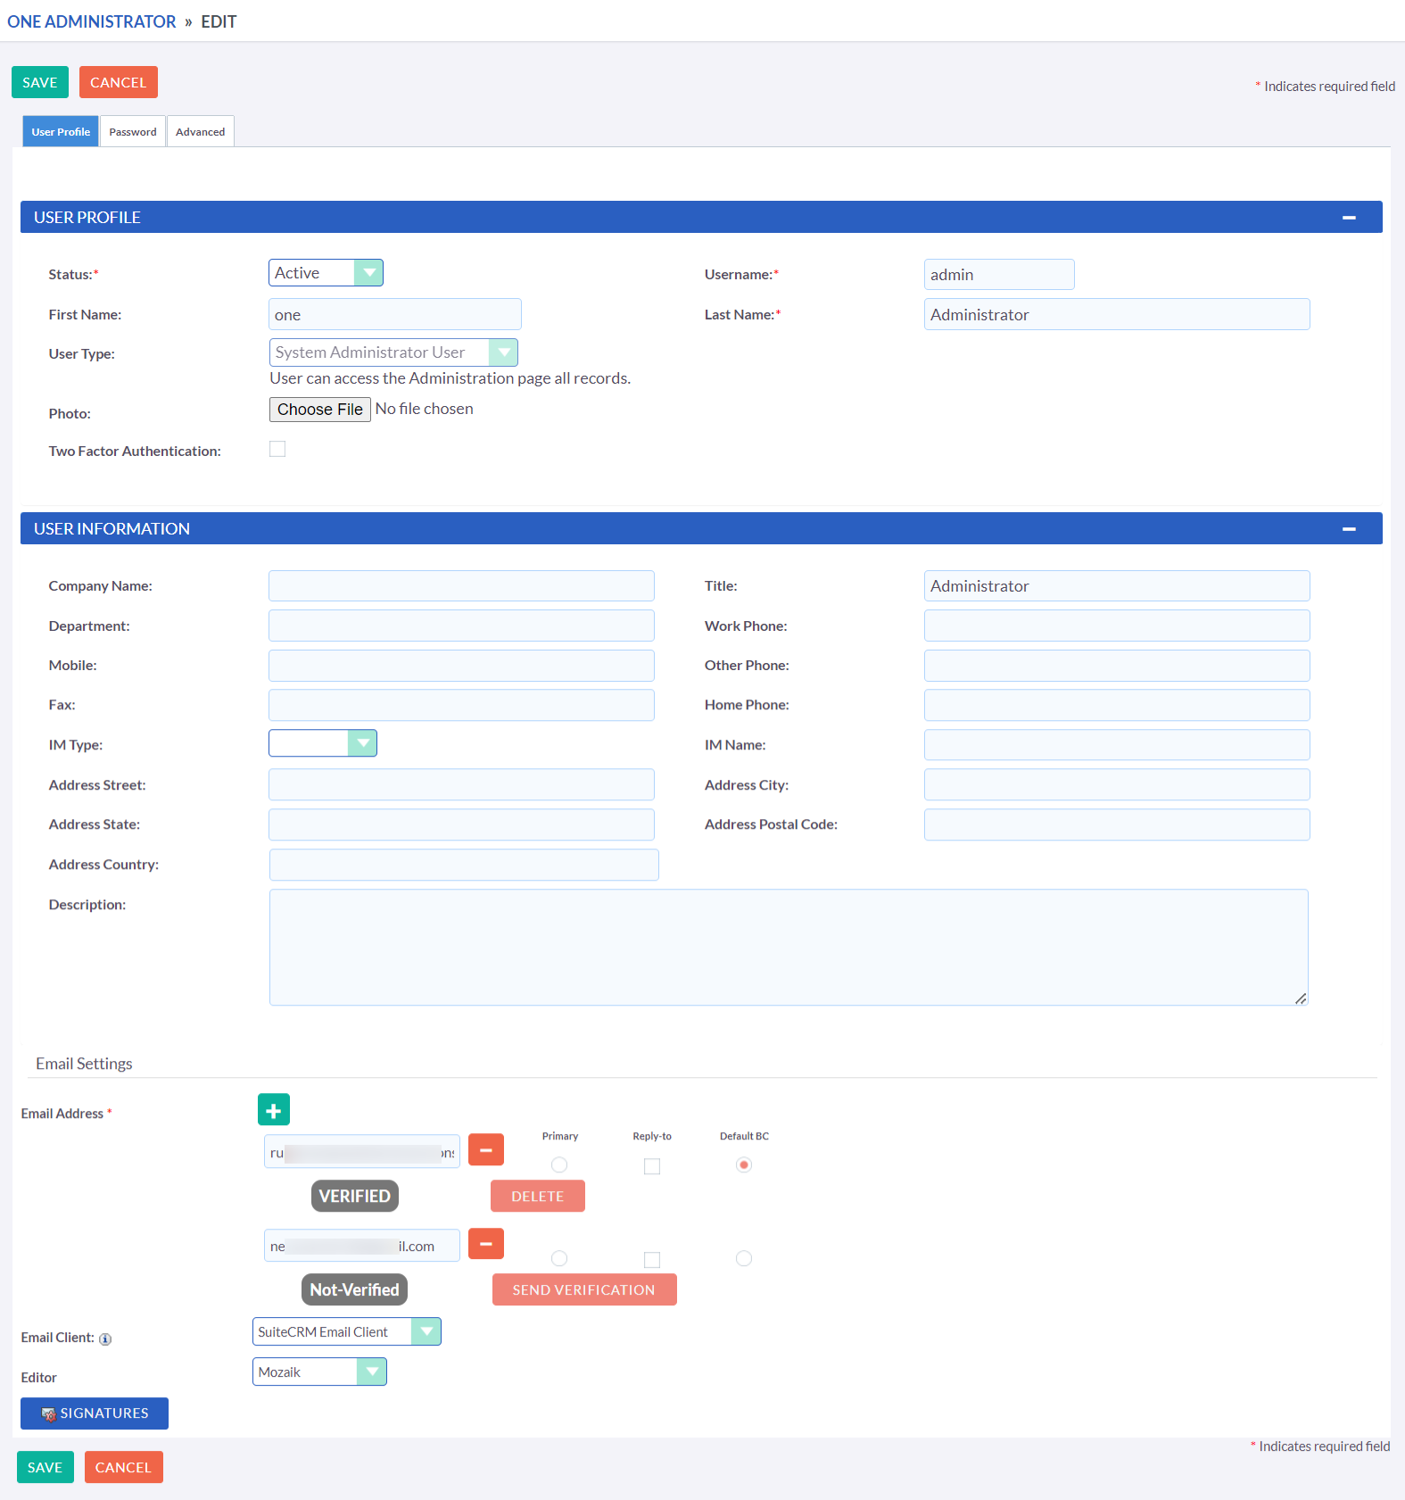1405x1500 pixels.
Task: Click the Choose File photo button
Action: [x=320, y=410]
